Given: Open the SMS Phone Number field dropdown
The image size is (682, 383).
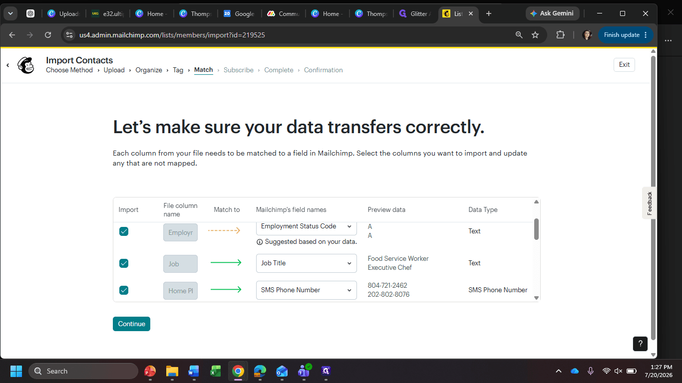Looking at the screenshot, I should coord(307,290).
